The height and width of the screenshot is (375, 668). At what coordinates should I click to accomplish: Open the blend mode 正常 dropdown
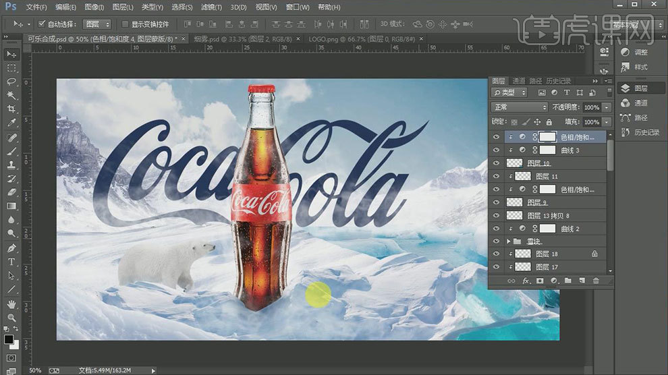(519, 107)
